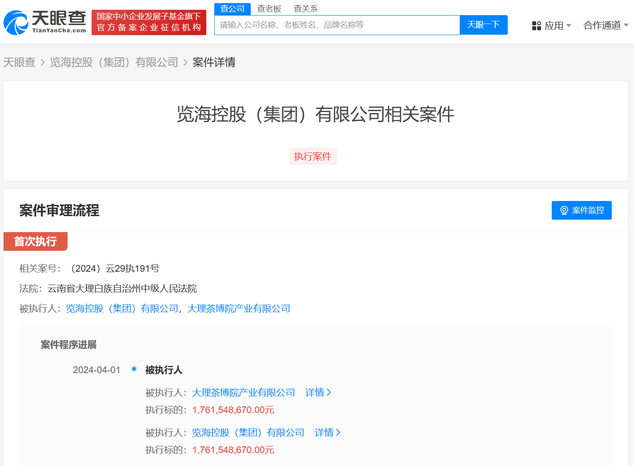Open 览海控股 link in top 被执行人 row
634x466 pixels.
point(122,309)
